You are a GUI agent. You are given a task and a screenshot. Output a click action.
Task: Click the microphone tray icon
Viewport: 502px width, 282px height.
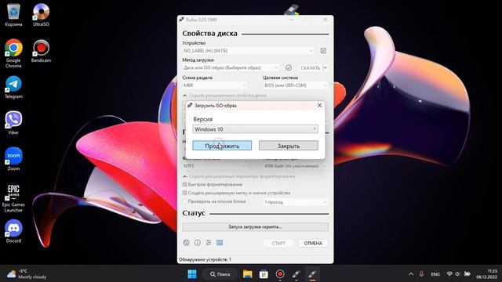[421, 274]
